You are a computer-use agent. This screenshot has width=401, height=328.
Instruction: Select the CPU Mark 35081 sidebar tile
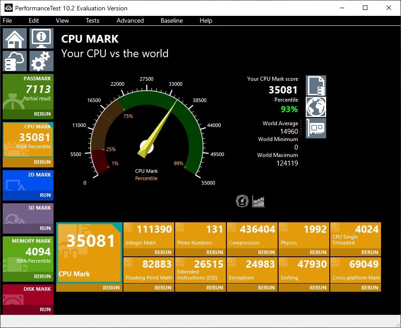click(28, 140)
